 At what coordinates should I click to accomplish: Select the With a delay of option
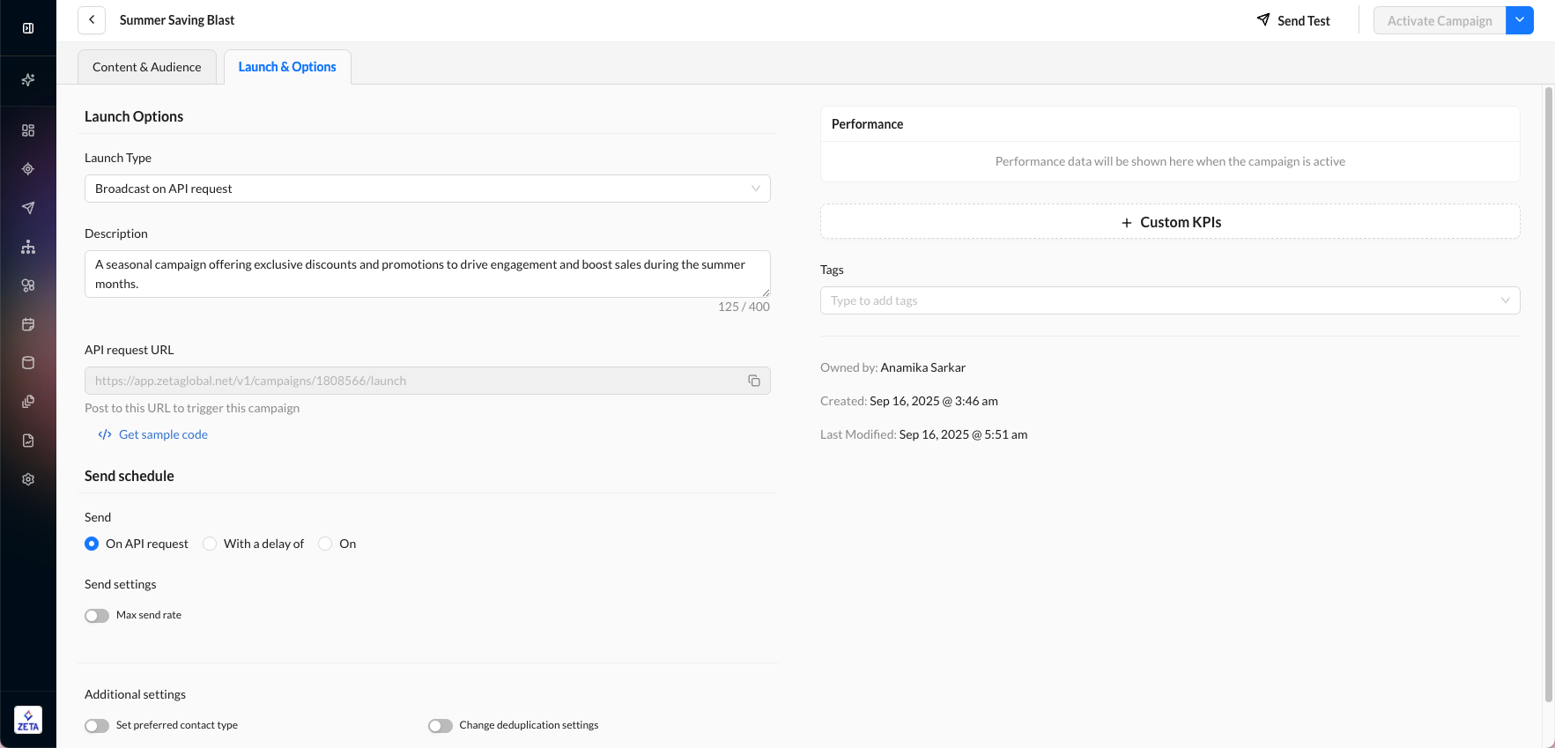(210, 544)
